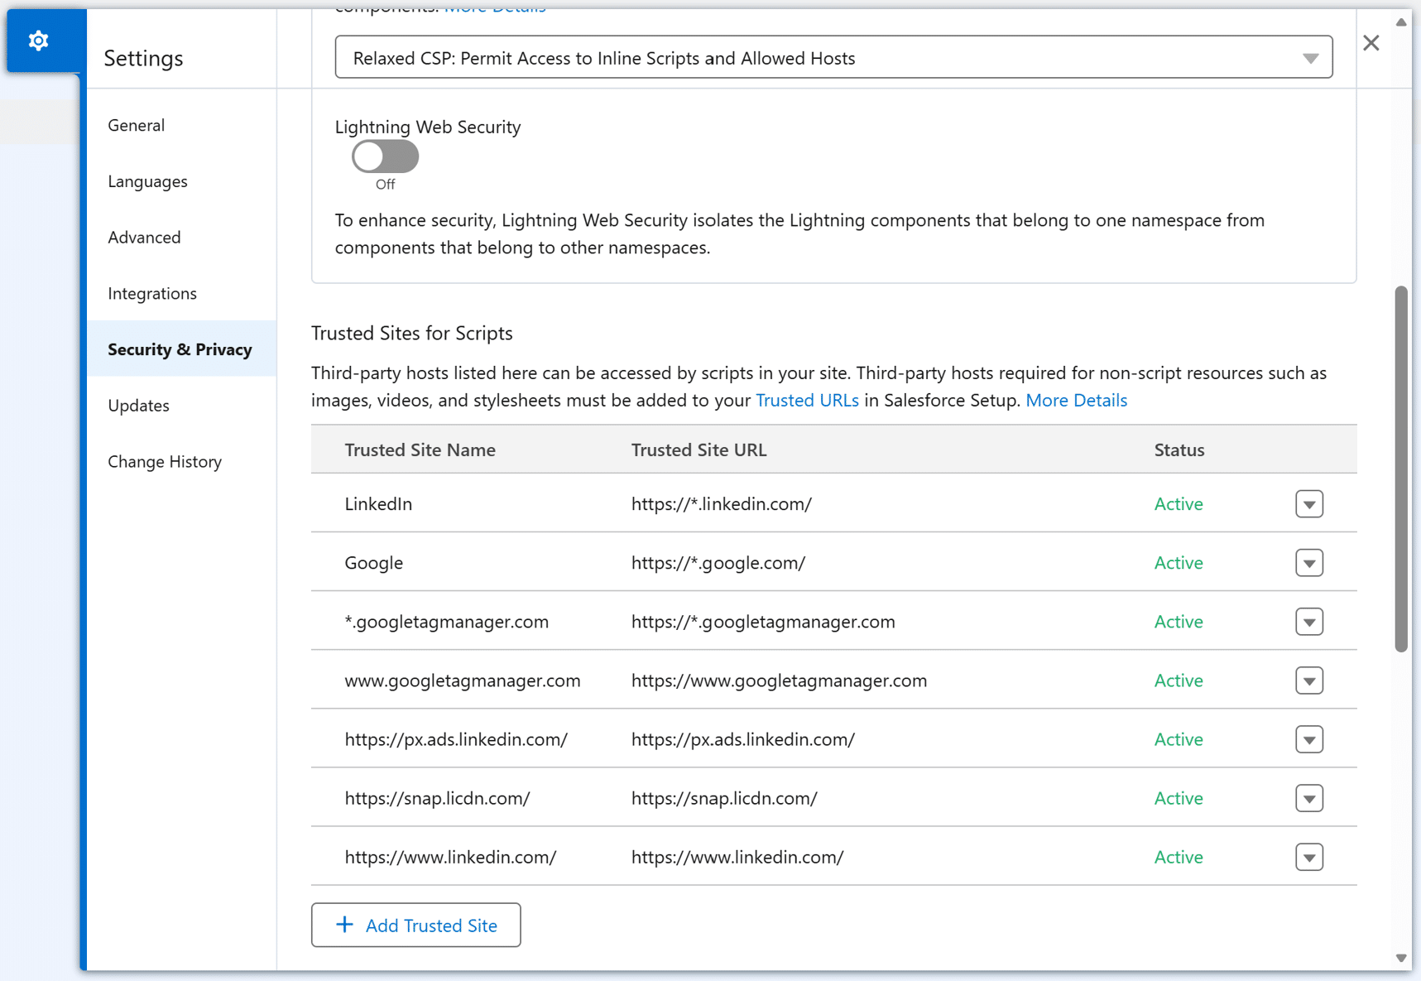Image resolution: width=1421 pixels, height=981 pixels.
Task: Open actions menu for Google row
Action: tap(1308, 563)
